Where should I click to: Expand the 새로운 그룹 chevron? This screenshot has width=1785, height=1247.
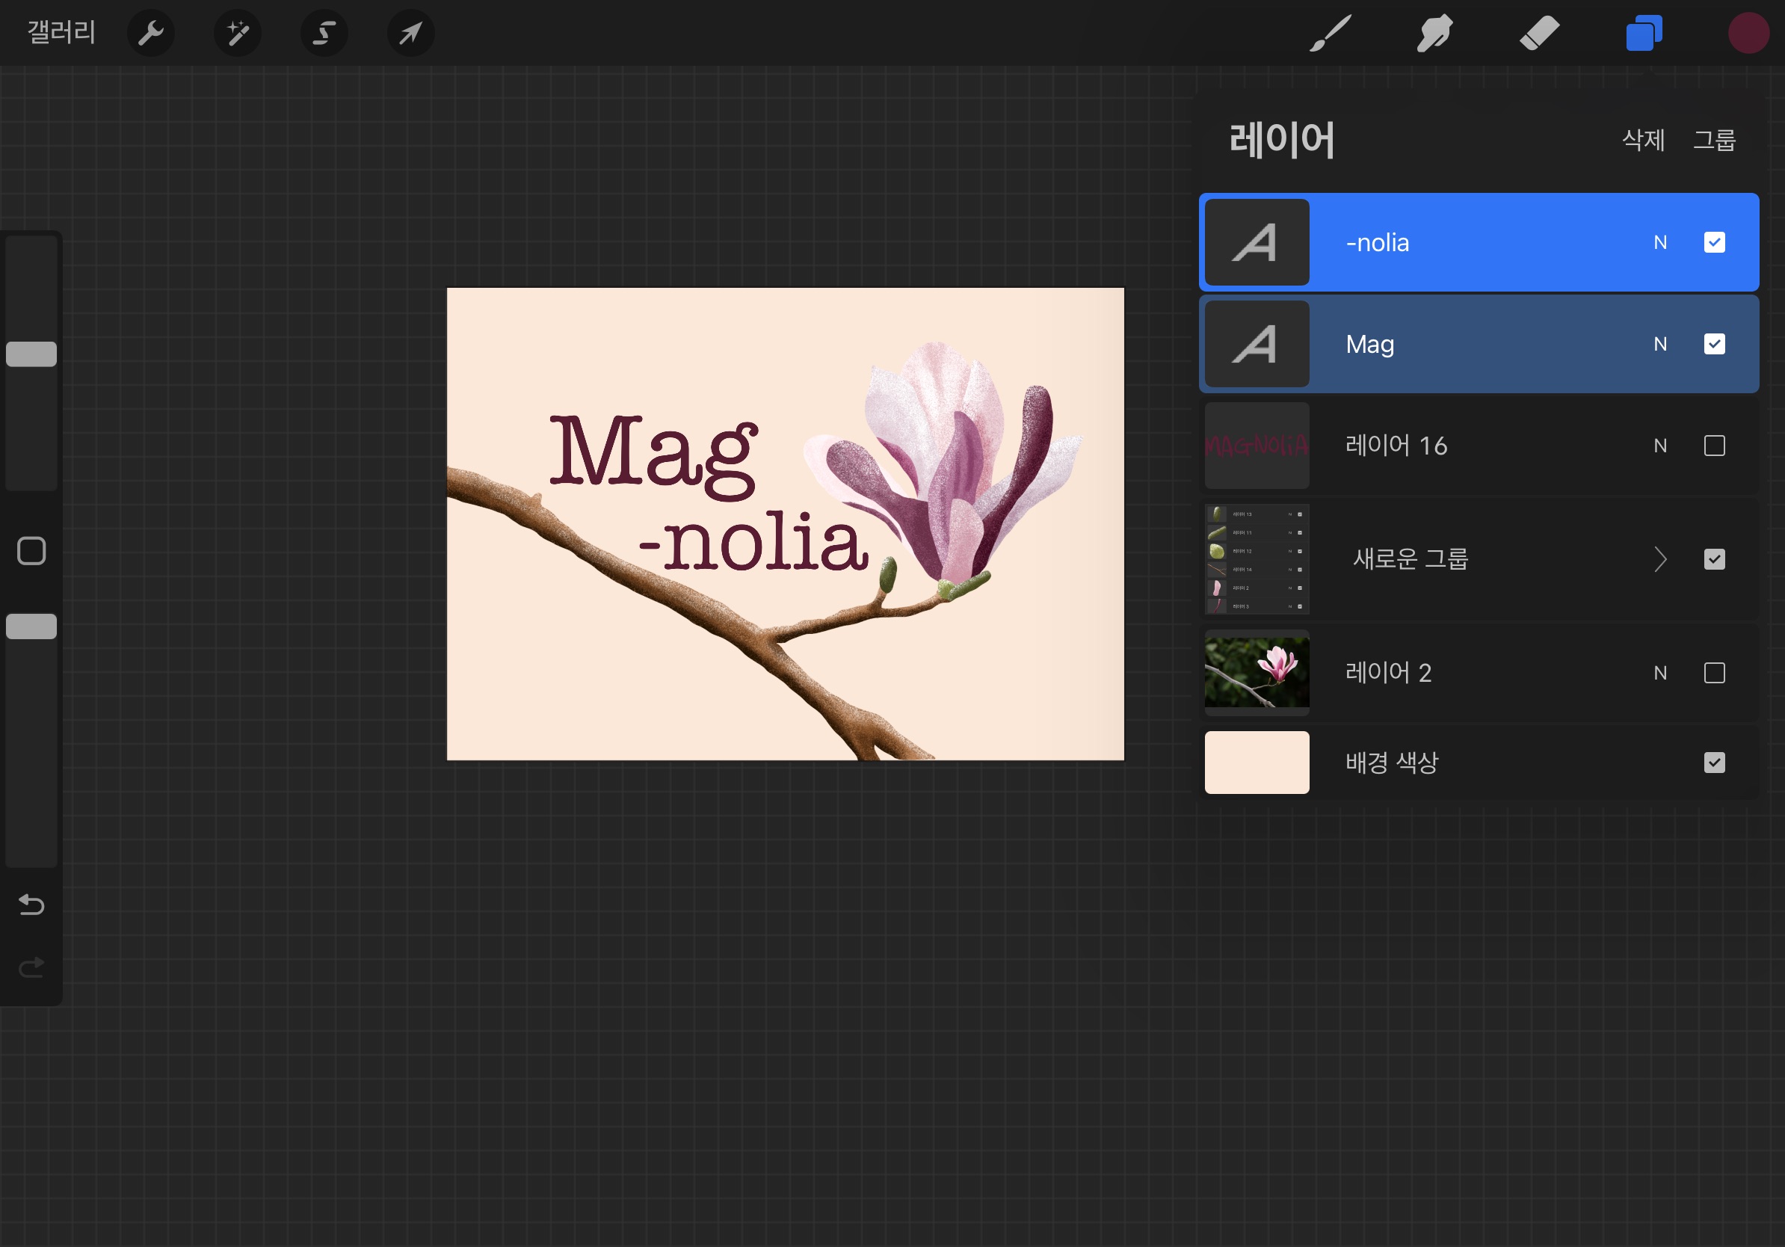1660,559
